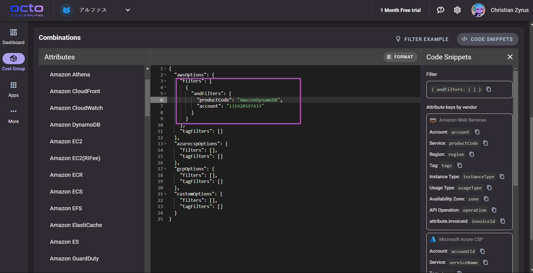
Task: Open the settings gear icon
Action: point(457,10)
